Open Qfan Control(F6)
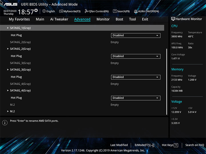The image size is (206, 154). click(97, 11)
